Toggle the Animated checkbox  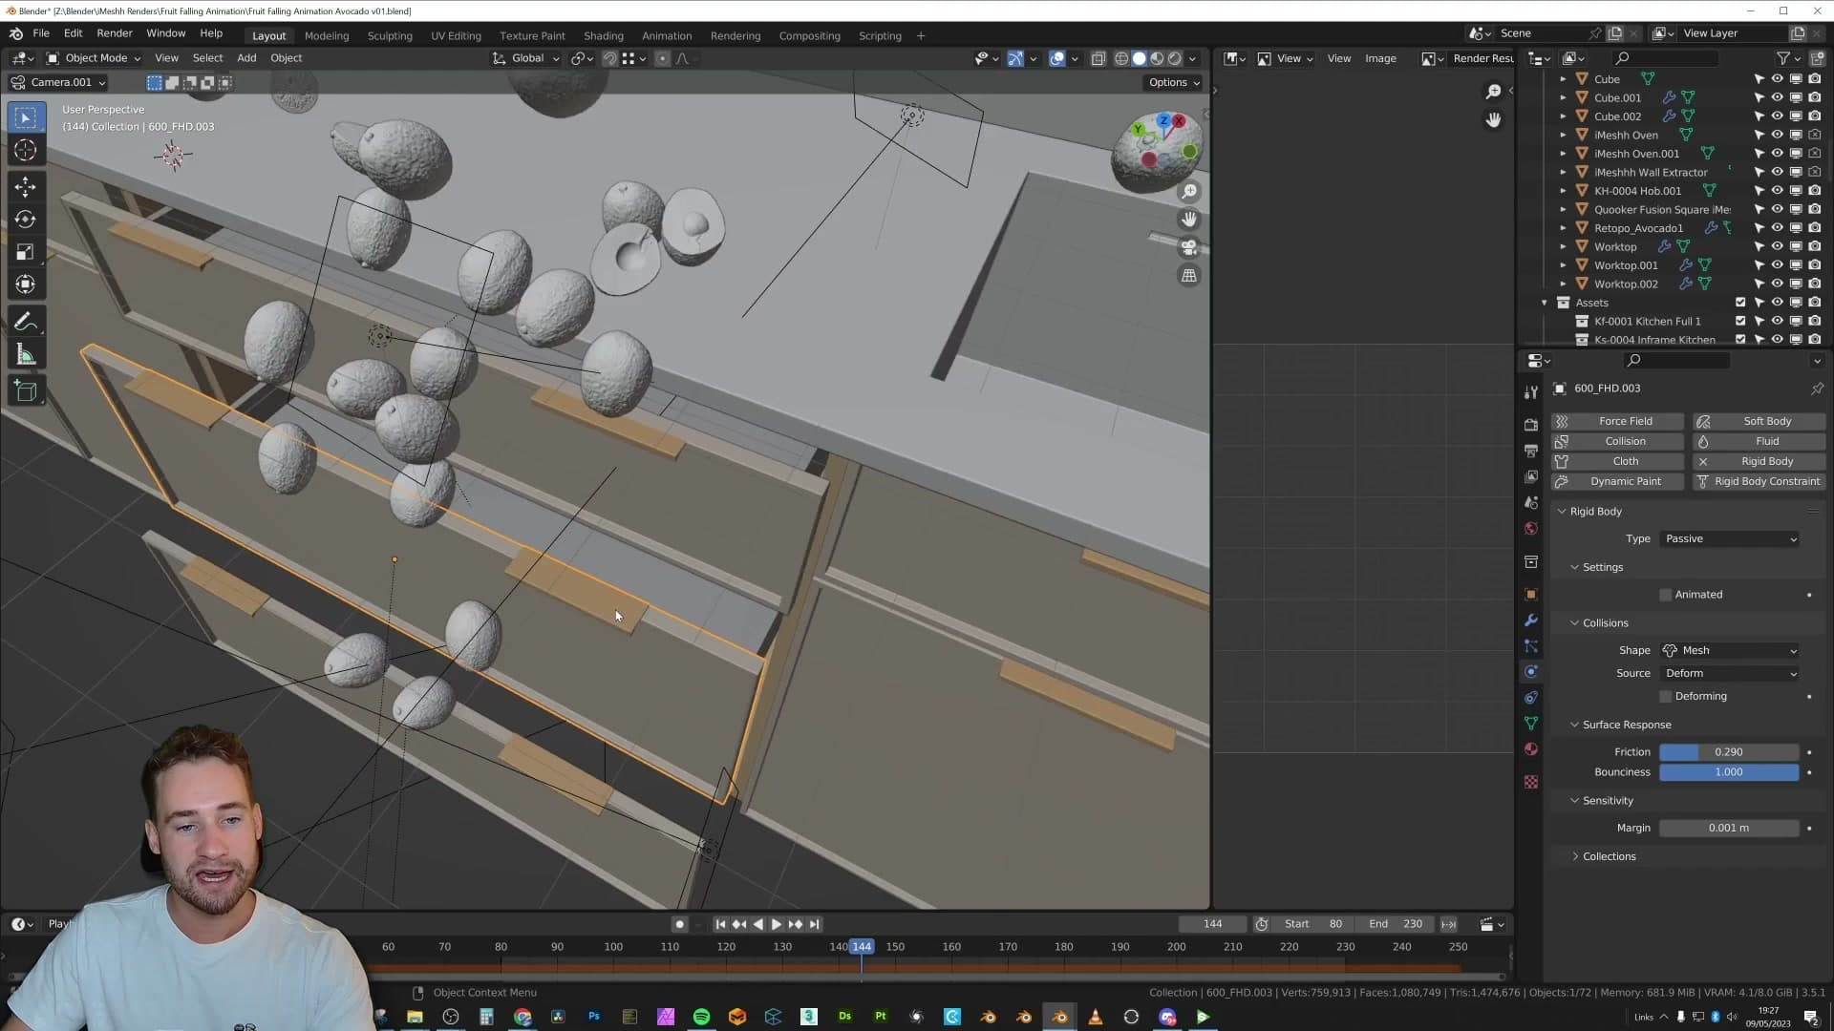coord(1666,595)
